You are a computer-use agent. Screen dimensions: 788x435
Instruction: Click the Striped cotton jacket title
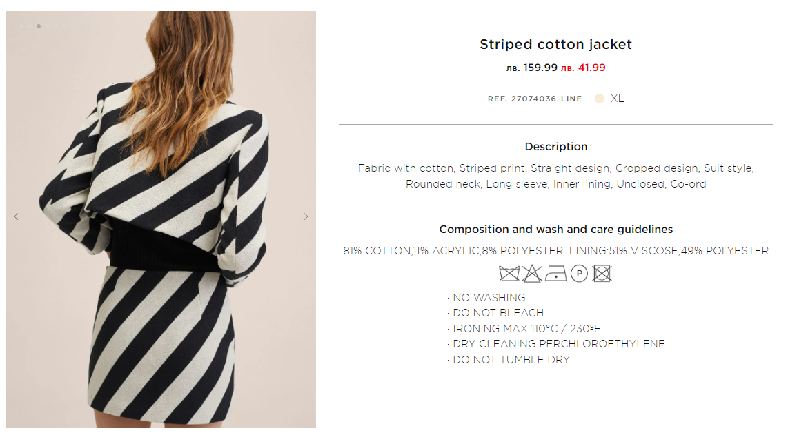point(555,45)
